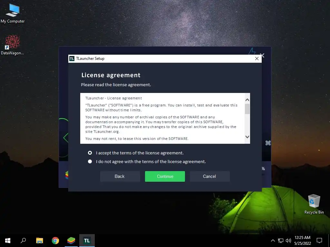
Task: Click the license agreement scrollbar thumb
Action: (x=247, y=109)
